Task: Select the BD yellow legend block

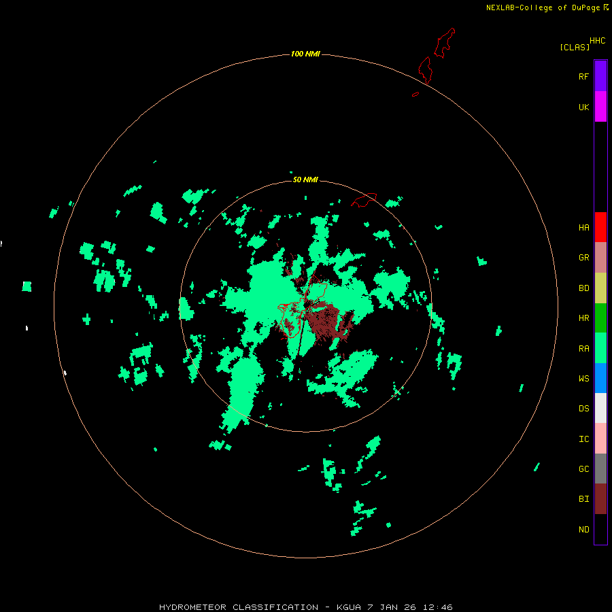Action: (600, 288)
